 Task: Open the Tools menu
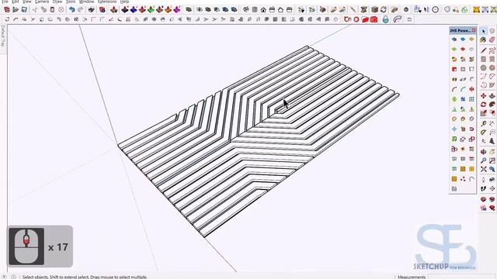click(71, 2)
